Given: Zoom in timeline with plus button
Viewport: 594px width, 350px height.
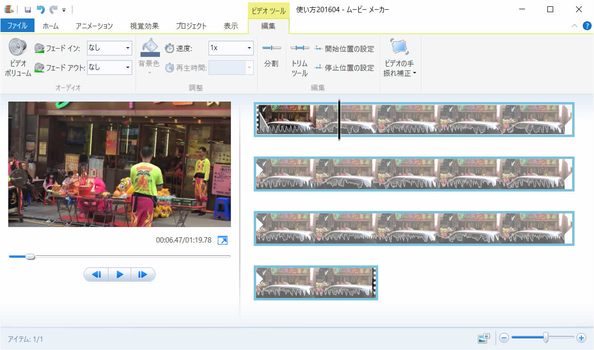Looking at the screenshot, I should [x=581, y=338].
